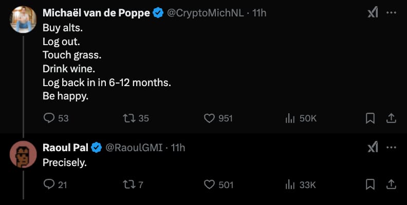
Task: Reply to Raoul Pal's tweet
Action: (49, 184)
